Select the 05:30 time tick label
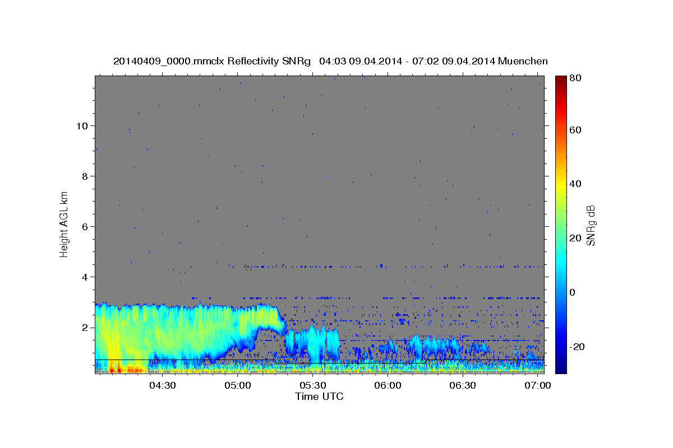Image resolution: width=673 pixels, height=448 pixels. (x=313, y=385)
